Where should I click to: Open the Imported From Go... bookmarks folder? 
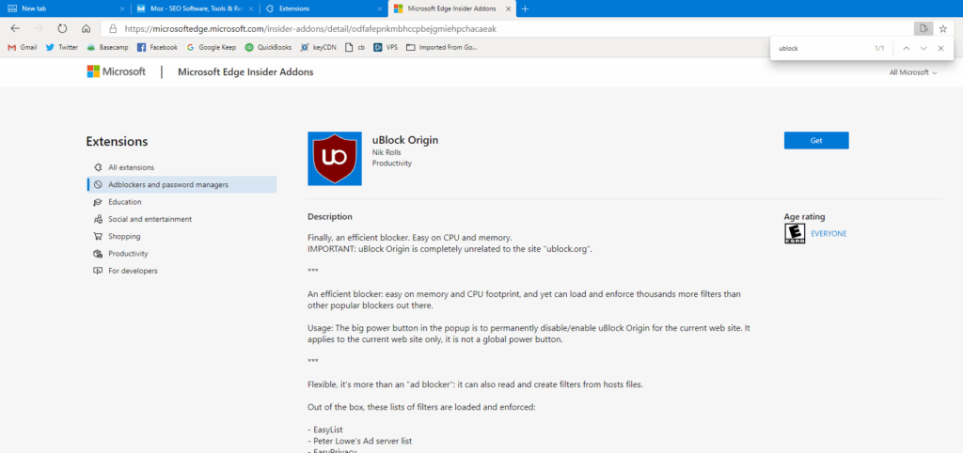click(x=442, y=47)
